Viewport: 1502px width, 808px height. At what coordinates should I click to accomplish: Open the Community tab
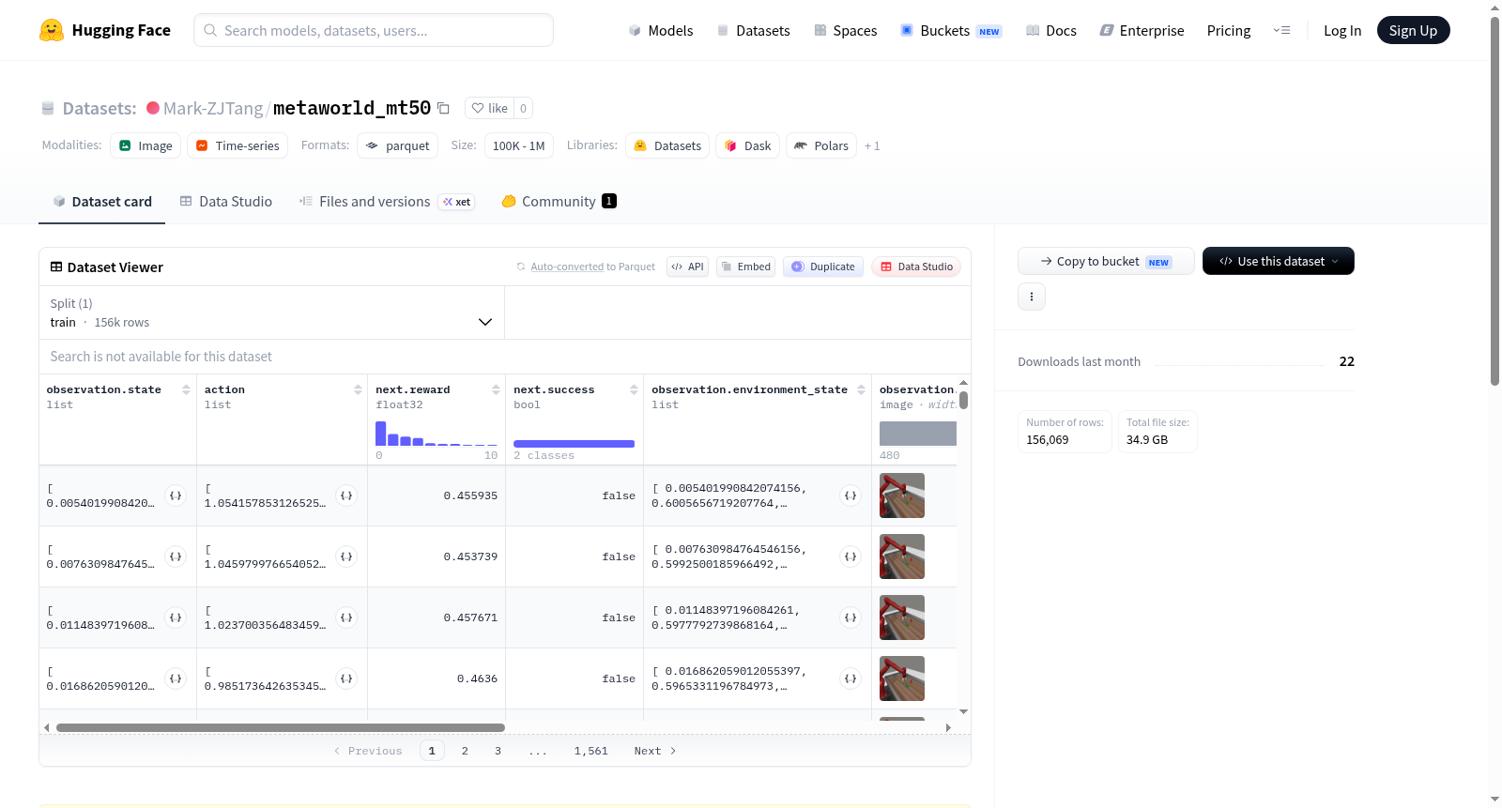(x=559, y=201)
